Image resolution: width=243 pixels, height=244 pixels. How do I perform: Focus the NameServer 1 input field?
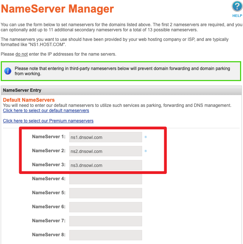106,137
